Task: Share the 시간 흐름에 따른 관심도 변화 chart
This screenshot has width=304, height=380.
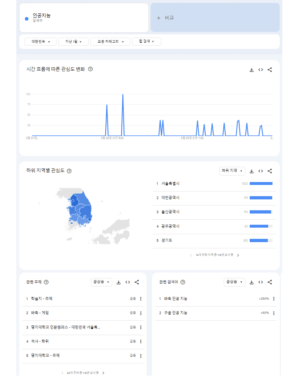Action: [x=270, y=69]
